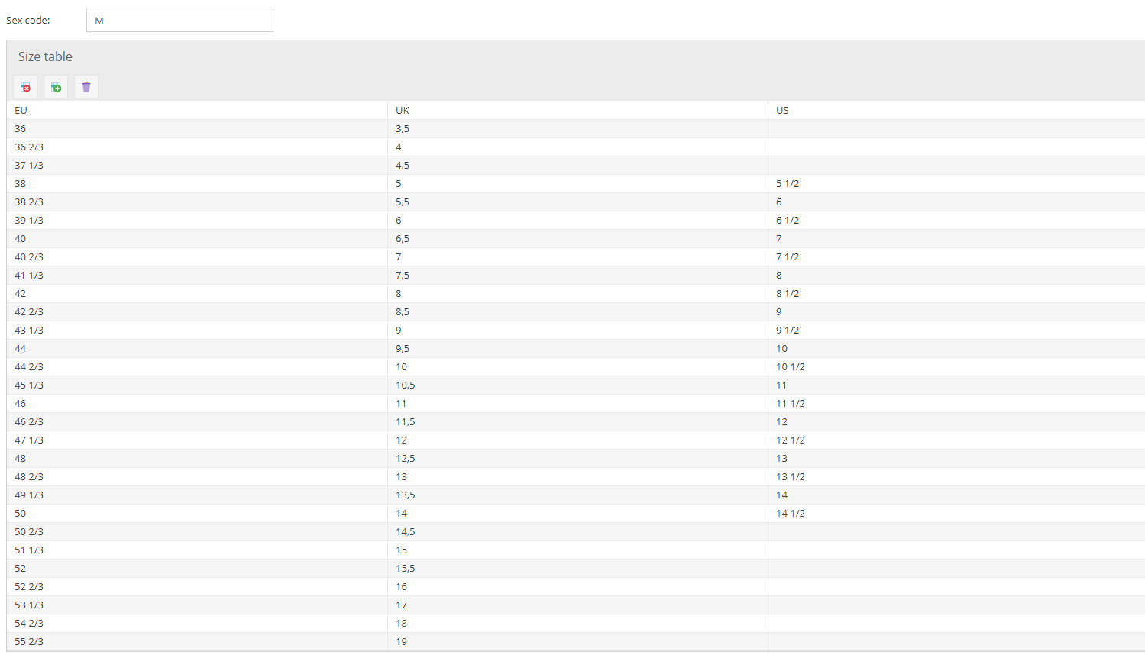Viewport: 1145px width, 658px height.
Task: Select EU cell '51 1/3'
Action: (x=197, y=550)
